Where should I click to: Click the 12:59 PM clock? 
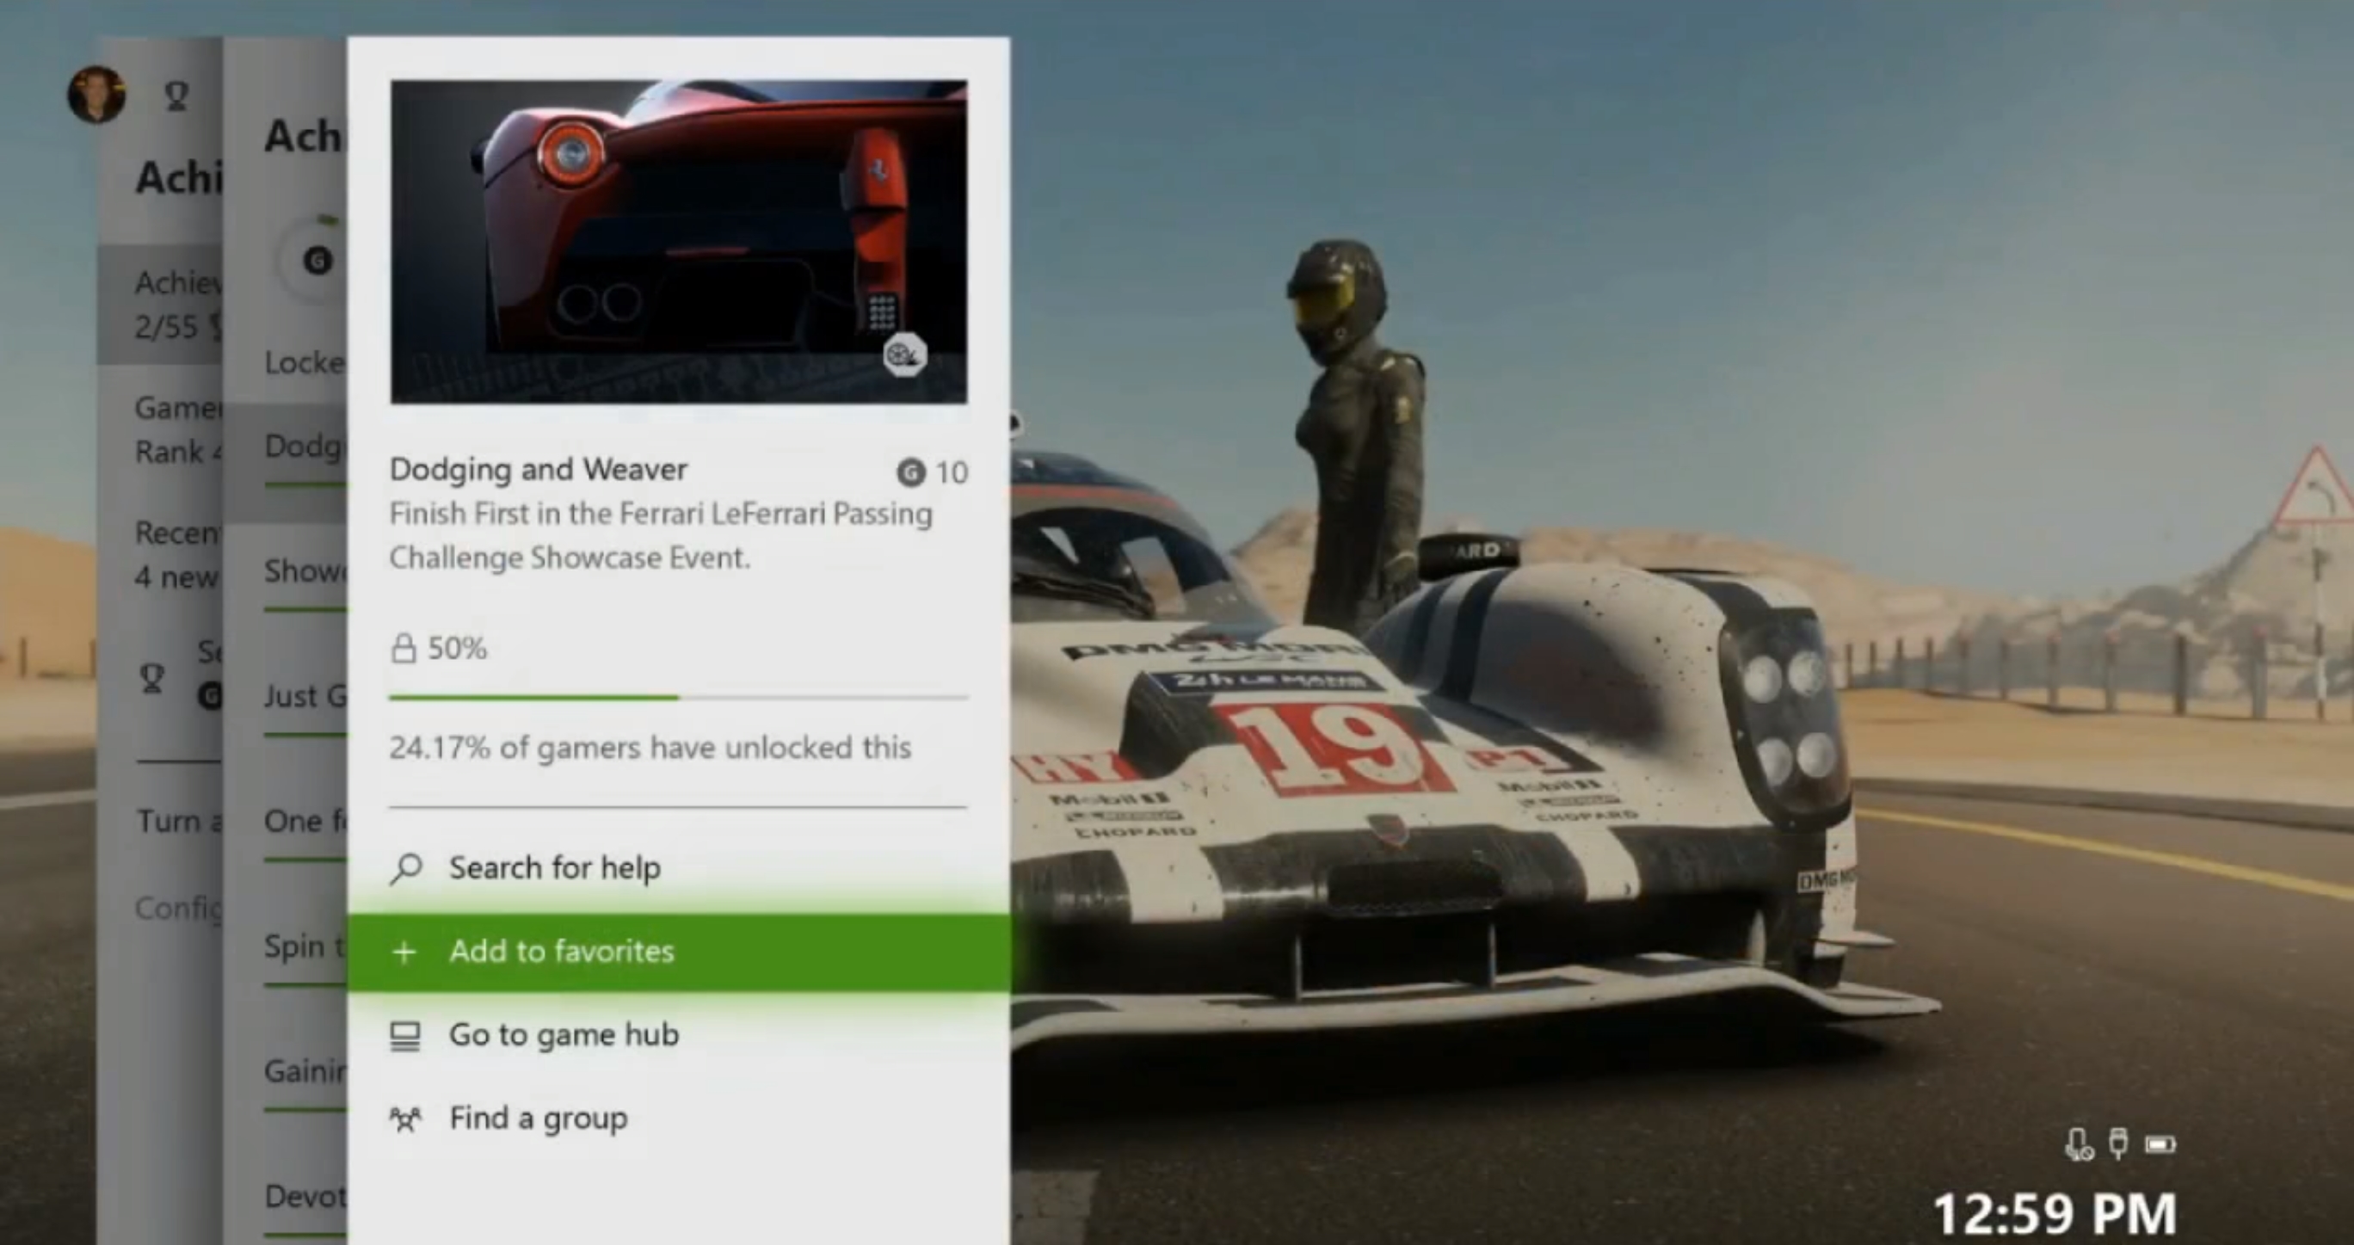(x=2055, y=1214)
